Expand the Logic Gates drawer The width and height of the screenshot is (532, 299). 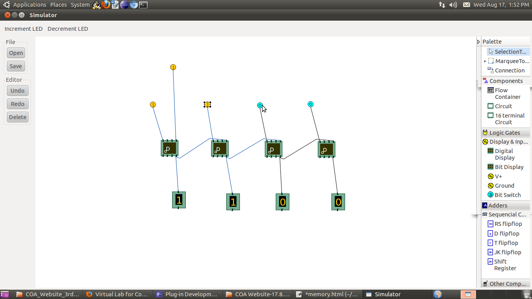coord(504,133)
